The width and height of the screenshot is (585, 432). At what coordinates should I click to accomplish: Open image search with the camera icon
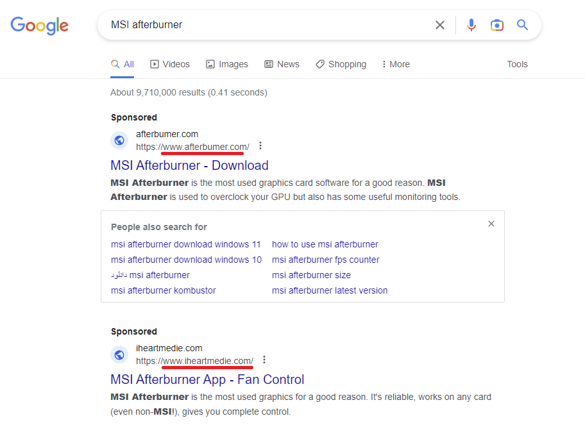point(497,25)
